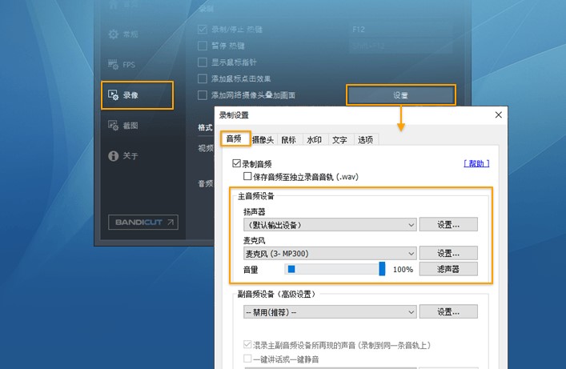Switch to the 水印 tab

tap(314, 140)
